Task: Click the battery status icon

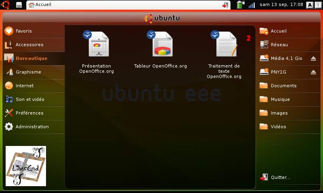Action: [x=240, y=4]
